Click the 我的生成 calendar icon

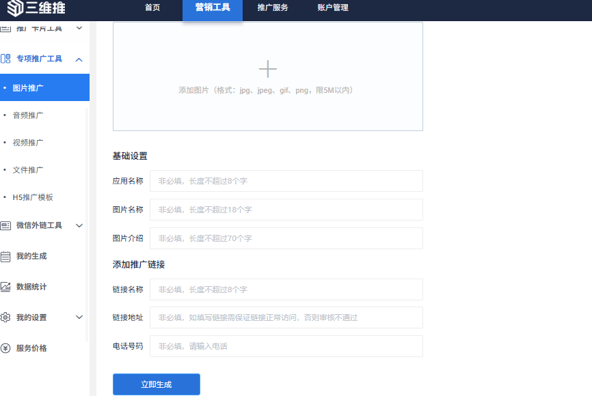tap(5, 257)
